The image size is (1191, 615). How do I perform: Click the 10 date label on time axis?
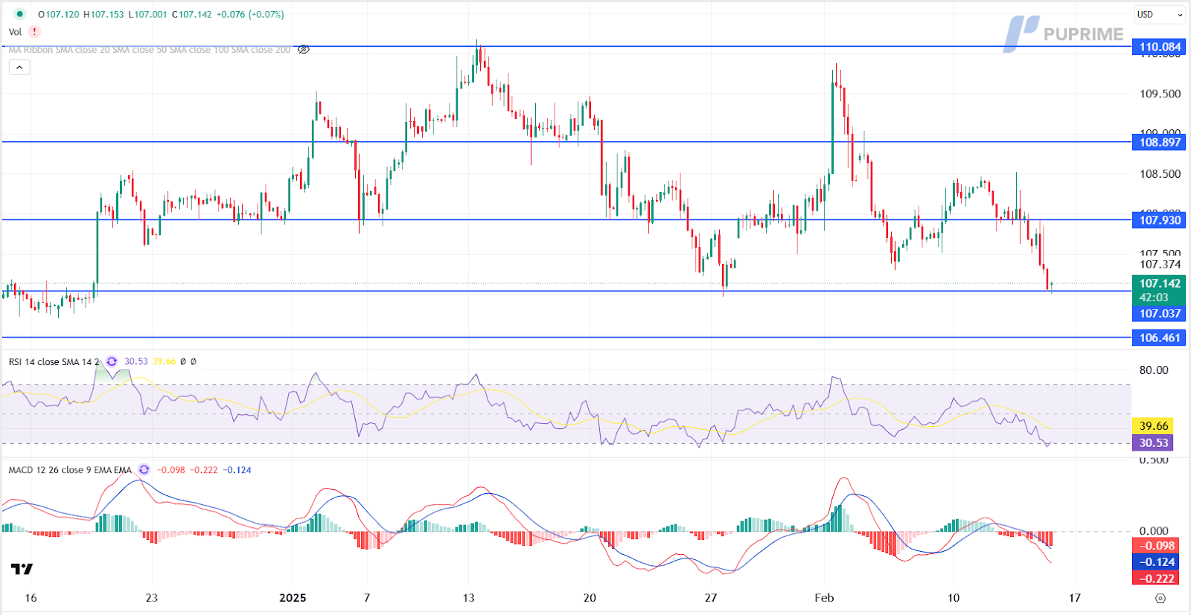coord(954,598)
